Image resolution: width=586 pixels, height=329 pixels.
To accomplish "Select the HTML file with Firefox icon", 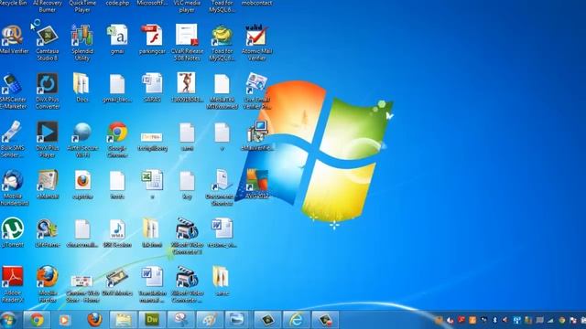I will [x=81, y=181].
